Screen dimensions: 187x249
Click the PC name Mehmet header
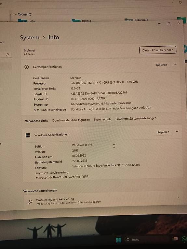coord(30,50)
